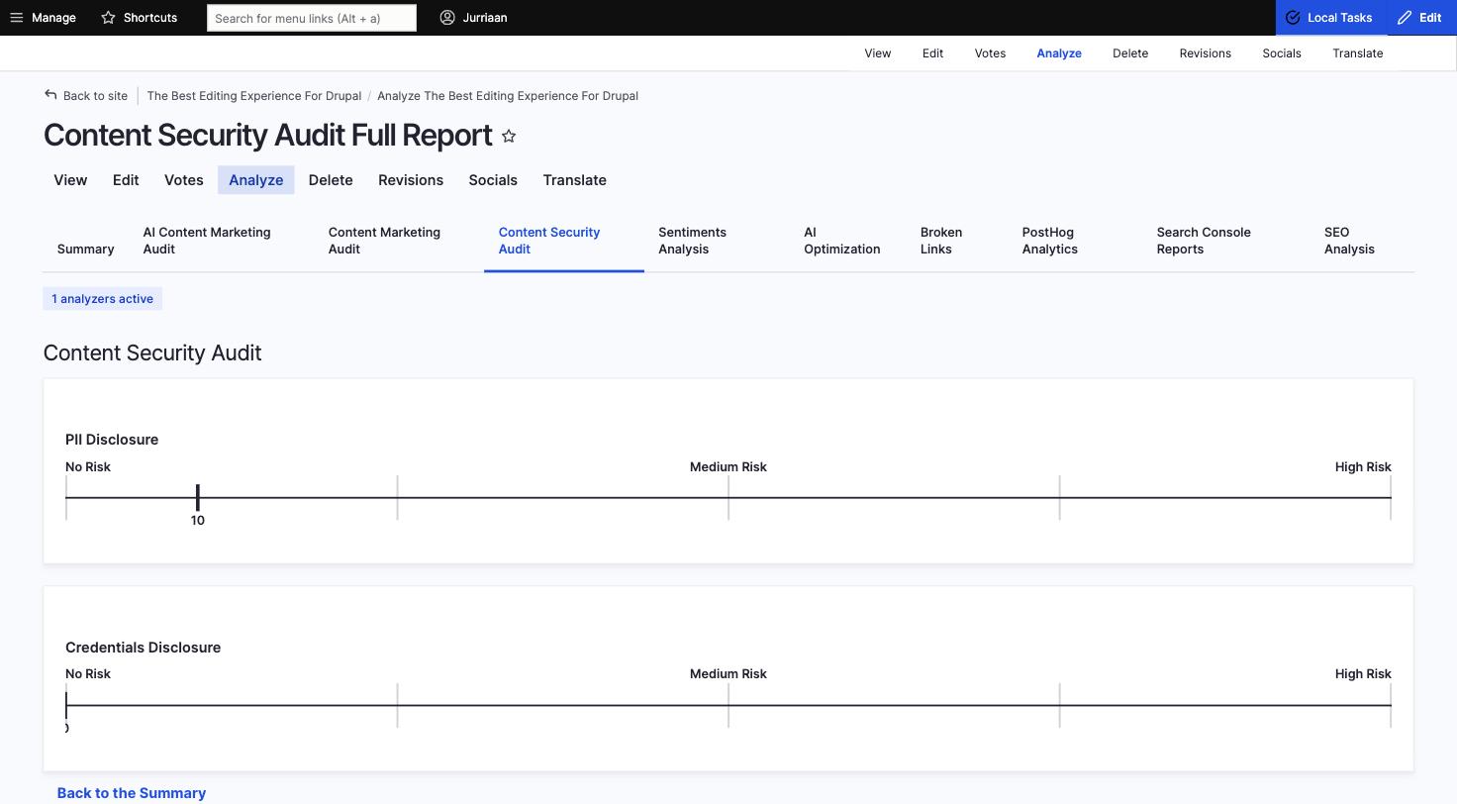Add page to shortcuts via star beside title
The width and height of the screenshot is (1457, 804).
tap(509, 136)
